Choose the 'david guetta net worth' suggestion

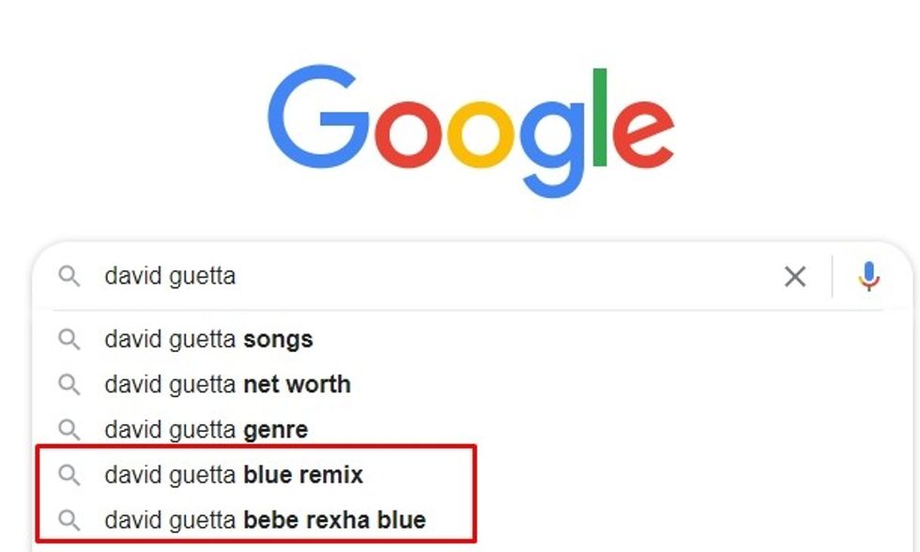click(x=227, y=384)
